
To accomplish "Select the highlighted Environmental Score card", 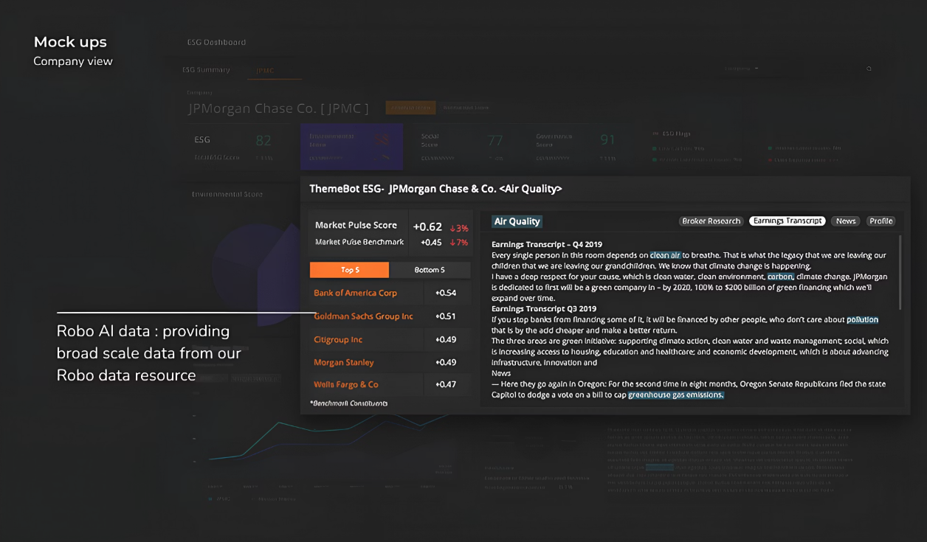I will pyautogui.click(x=351, y=147).
